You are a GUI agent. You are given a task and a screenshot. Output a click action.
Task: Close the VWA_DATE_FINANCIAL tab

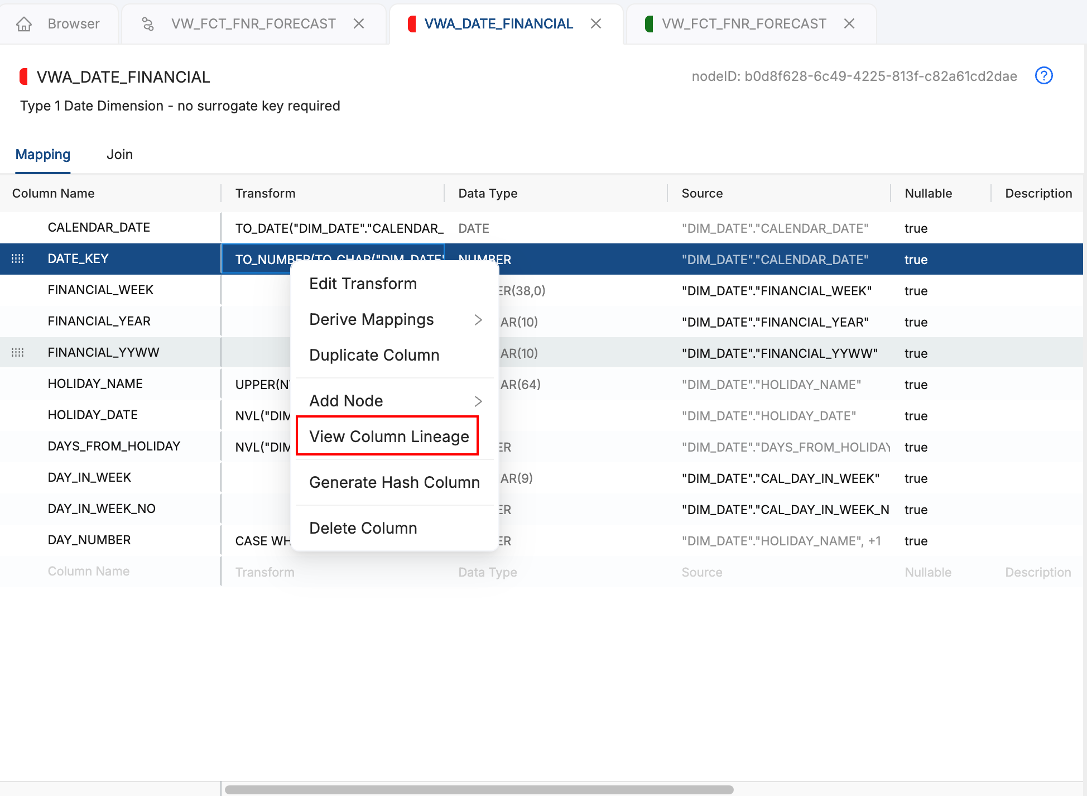[x=596, y=24]
